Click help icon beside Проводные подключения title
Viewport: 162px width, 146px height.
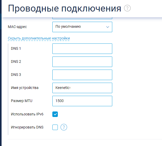click(x=128, y=8)
